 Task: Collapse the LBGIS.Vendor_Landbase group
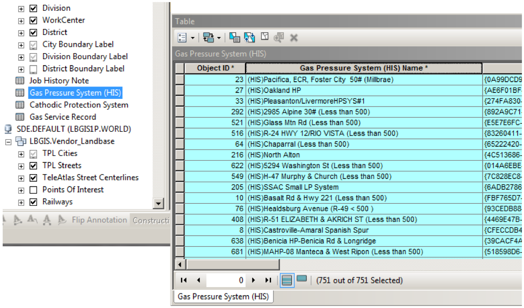pos(8,142)
